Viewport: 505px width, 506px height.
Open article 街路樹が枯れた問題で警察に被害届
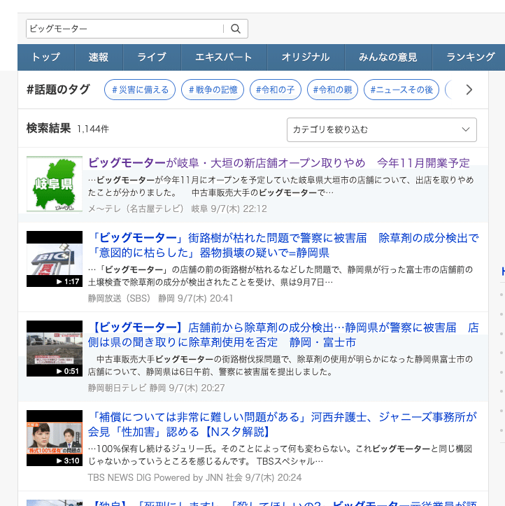click(283, 245)
